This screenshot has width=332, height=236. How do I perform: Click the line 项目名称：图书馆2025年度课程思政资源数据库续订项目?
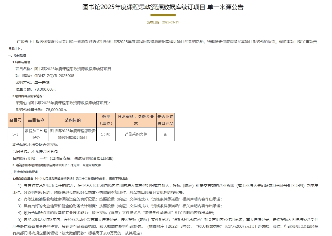click(x=63, y=69)
